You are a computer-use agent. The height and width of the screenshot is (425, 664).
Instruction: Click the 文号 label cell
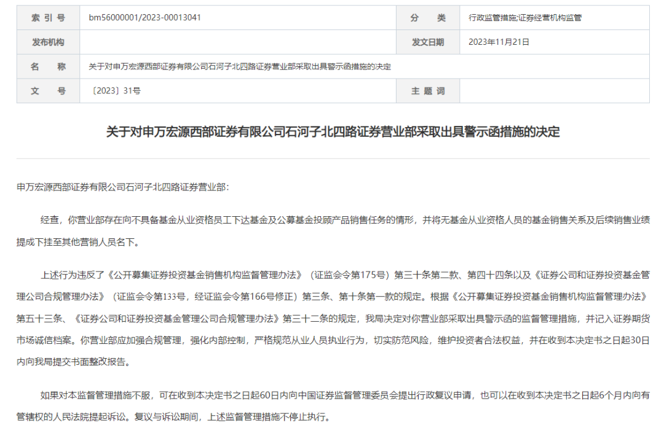(x=49, y=91)
